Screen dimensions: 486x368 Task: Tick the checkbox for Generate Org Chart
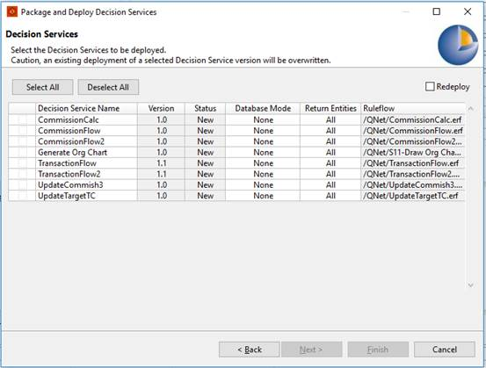coord(22,153)
